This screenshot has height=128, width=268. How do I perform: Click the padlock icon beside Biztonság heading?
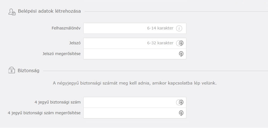click(12, 70)
